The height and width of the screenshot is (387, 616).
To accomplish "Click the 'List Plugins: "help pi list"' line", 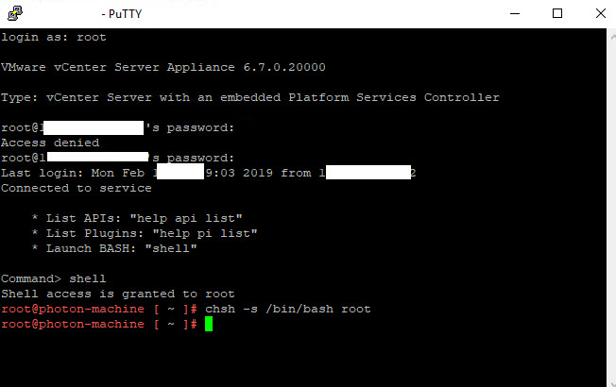I will tap(145, 233).
